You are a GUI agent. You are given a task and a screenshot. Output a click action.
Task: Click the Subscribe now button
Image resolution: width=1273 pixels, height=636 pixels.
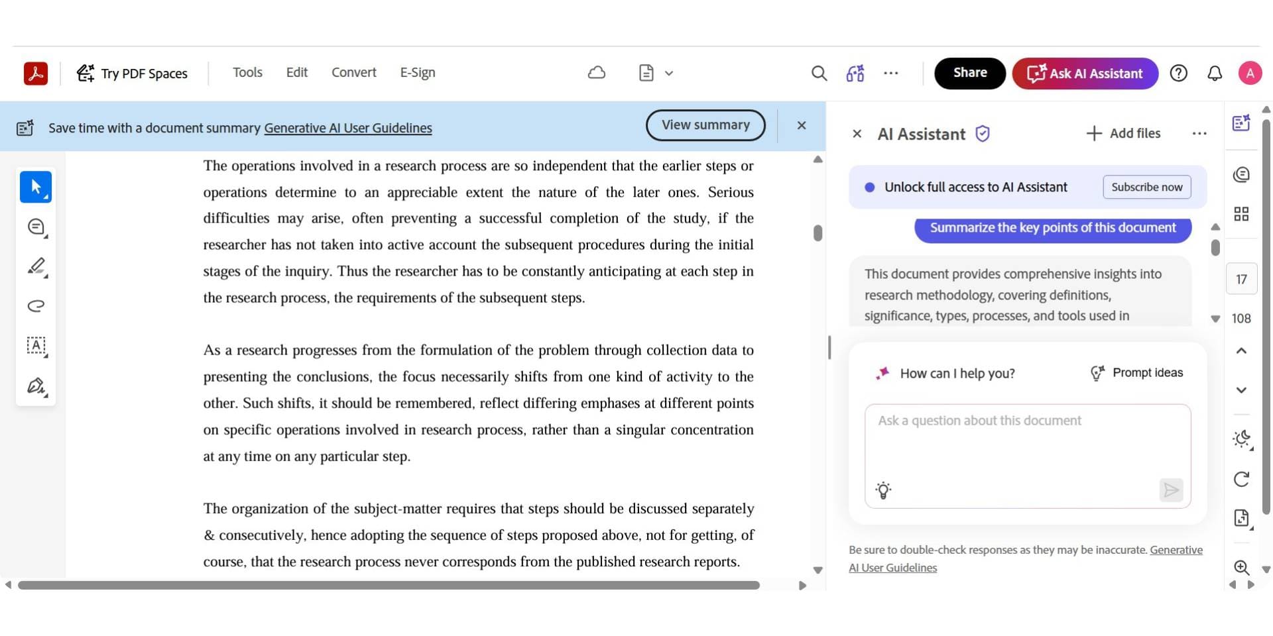tap(1146, 187)
